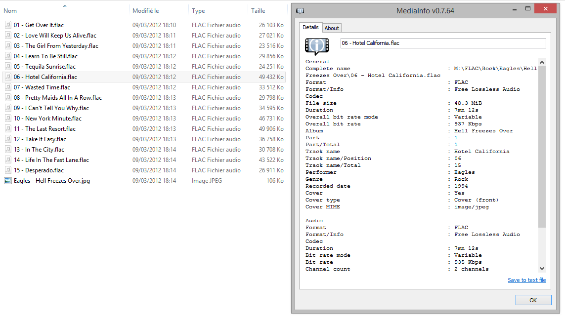Click the image icon for Eagles - Hell Freezes Over.jpg
Screen dimensions: 565x320
[x=7, y=180]
